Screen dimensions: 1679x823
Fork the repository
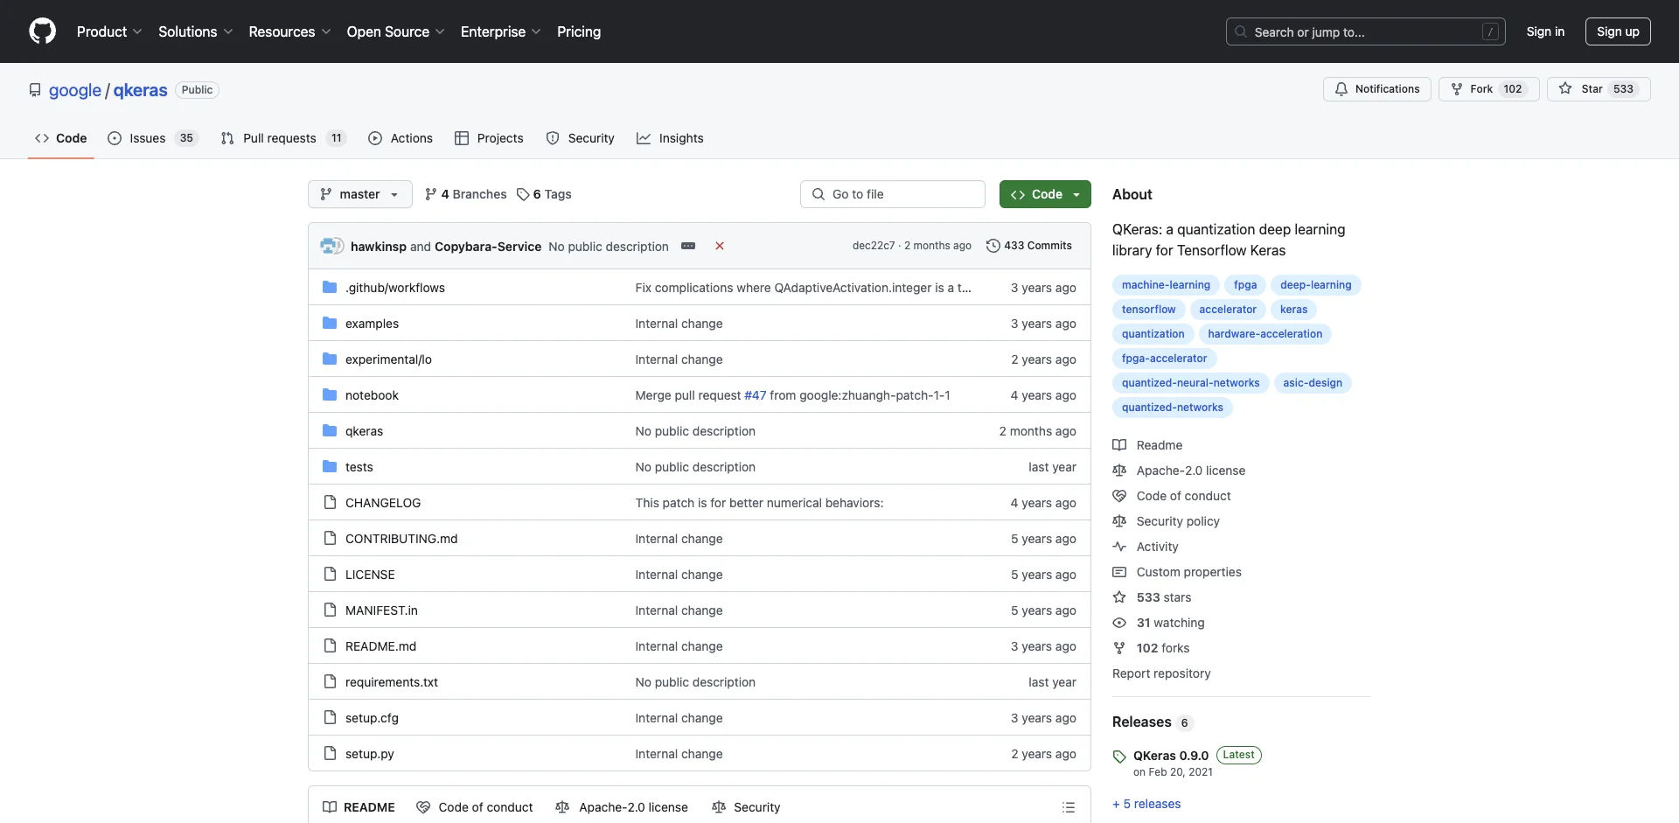[x=1488, y=89]
